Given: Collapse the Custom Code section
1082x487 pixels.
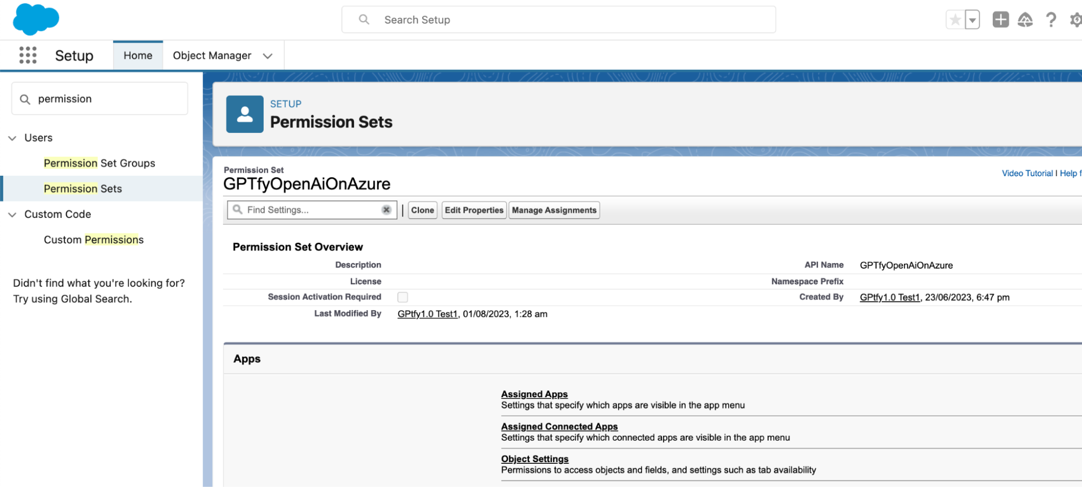Looking at the screenshot, I should (x=12, y=215).
